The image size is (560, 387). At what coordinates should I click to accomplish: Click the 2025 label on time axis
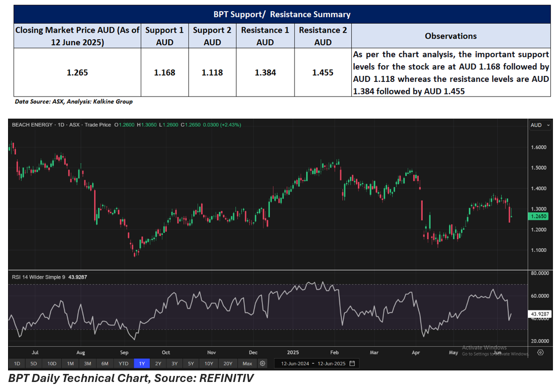click(x=293, y=352)
